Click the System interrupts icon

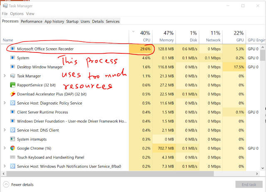12,139
